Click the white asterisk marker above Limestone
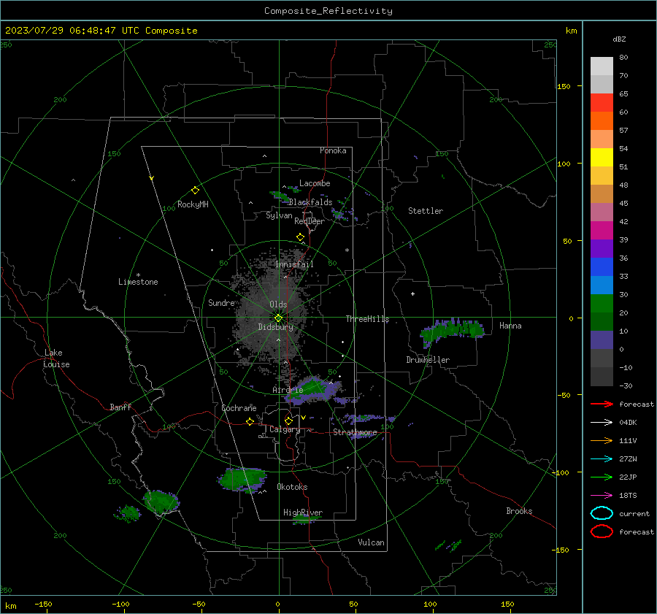The image size is (657, 614). coord(138,275)
